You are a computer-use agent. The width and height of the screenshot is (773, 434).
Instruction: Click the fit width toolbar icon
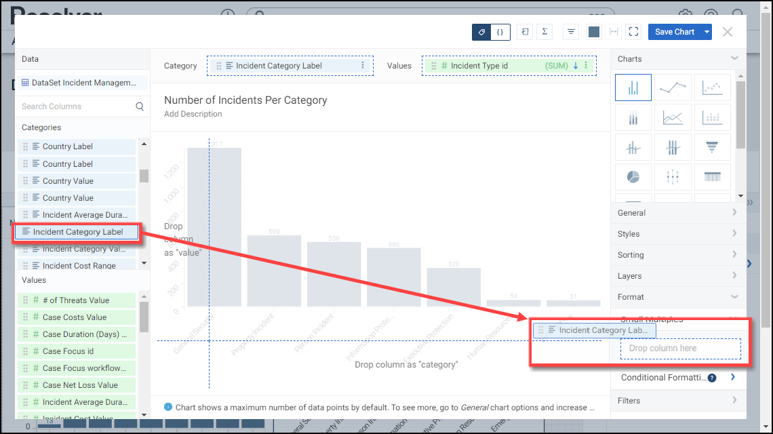(x=614, y=32)
